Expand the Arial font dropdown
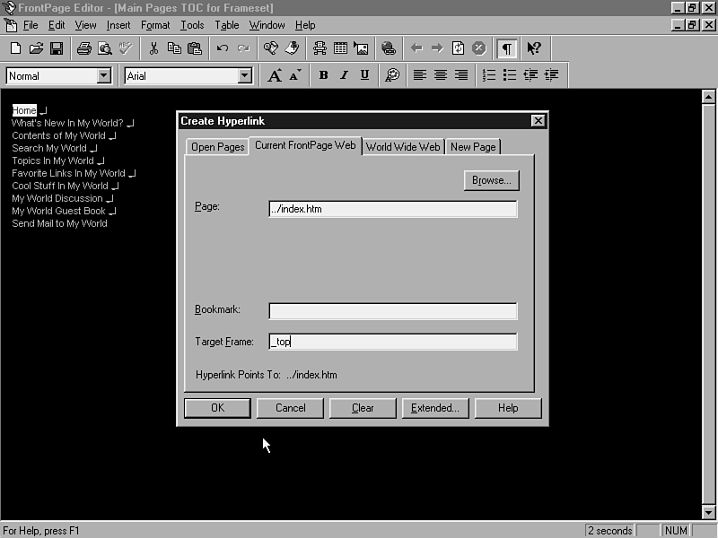This screenshot has width=718, height=538. 244,76
